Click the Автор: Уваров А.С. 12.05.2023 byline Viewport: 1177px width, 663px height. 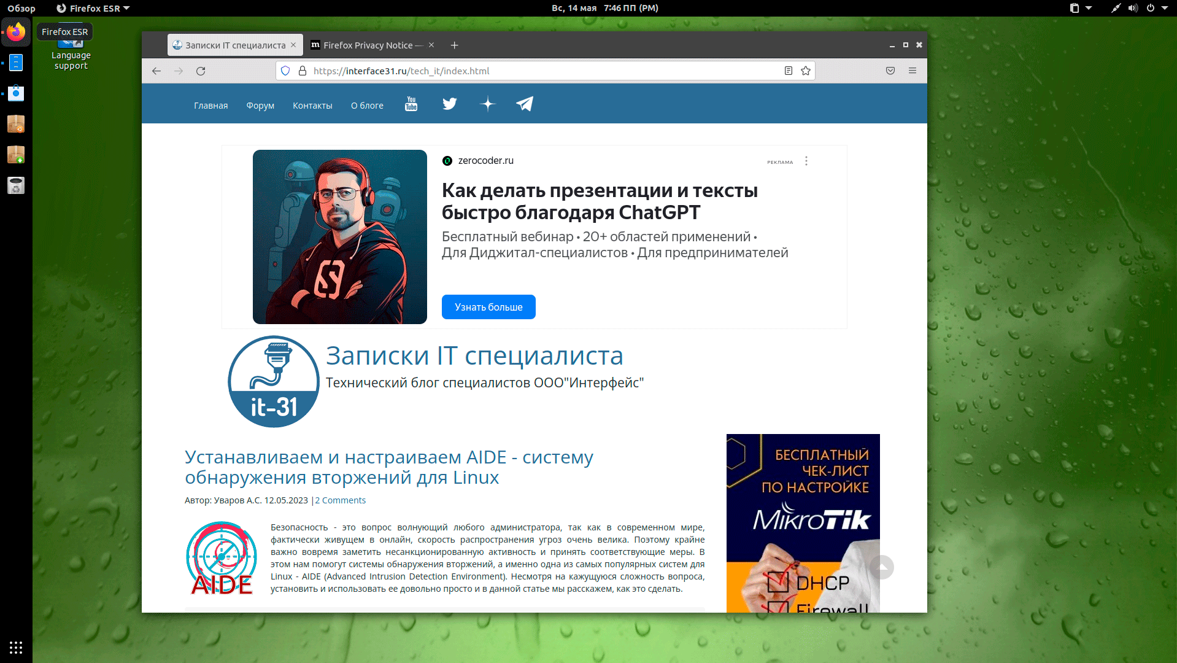[246, 500]
